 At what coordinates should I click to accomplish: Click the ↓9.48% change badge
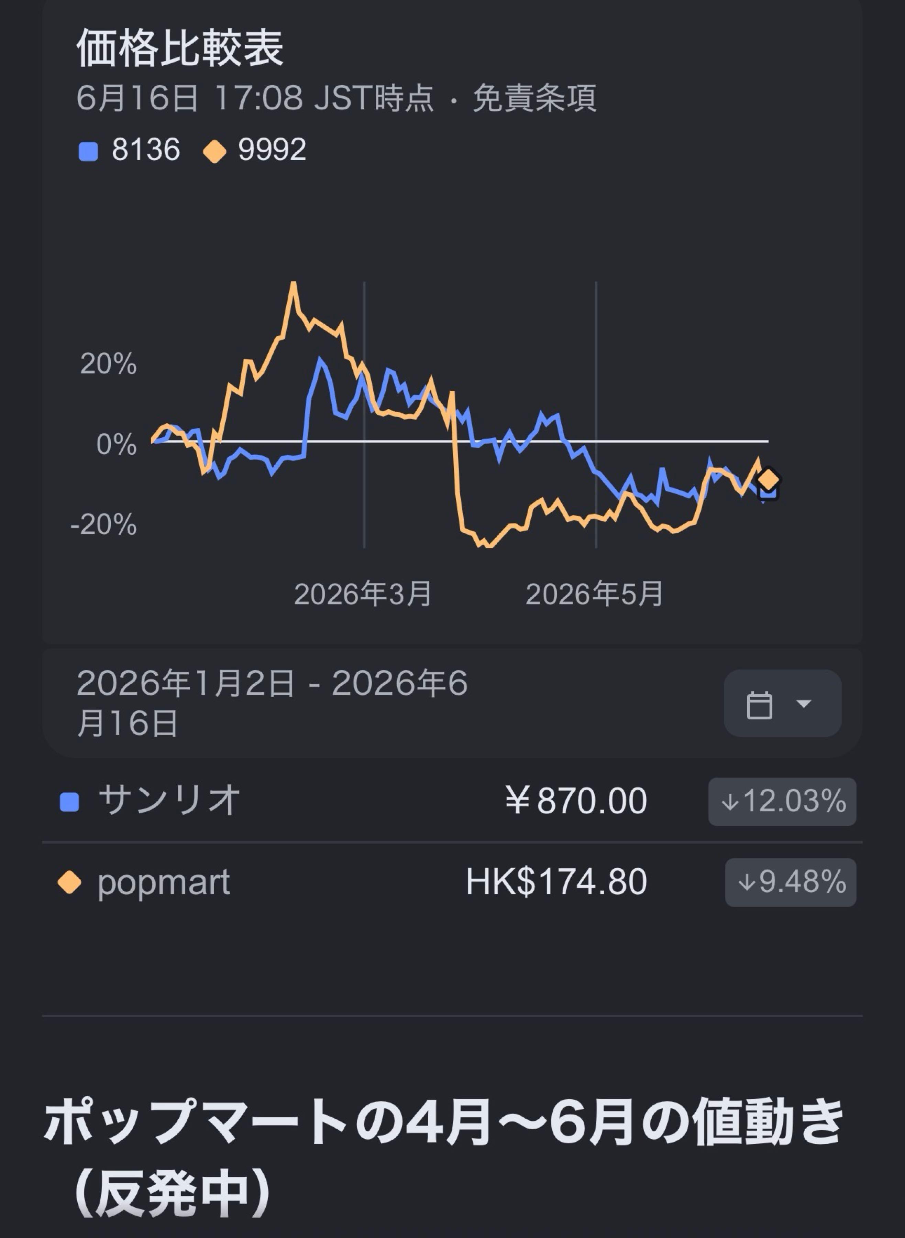791,882
